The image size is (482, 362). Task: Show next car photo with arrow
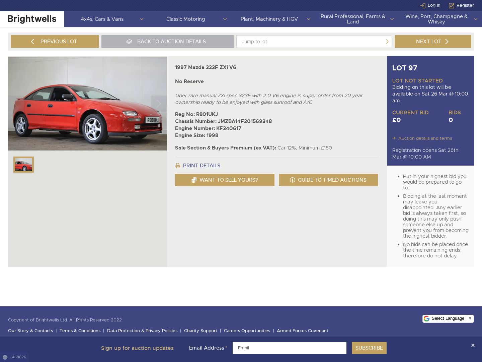159,104
